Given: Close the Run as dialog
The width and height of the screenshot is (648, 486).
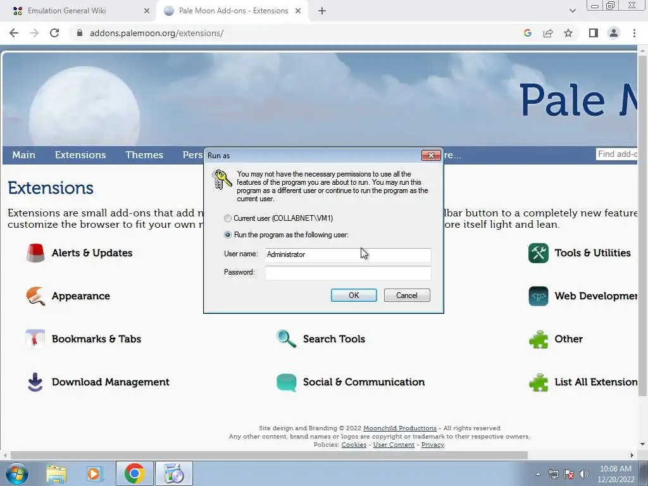Looking at the screenshot, I should (431, 155).
